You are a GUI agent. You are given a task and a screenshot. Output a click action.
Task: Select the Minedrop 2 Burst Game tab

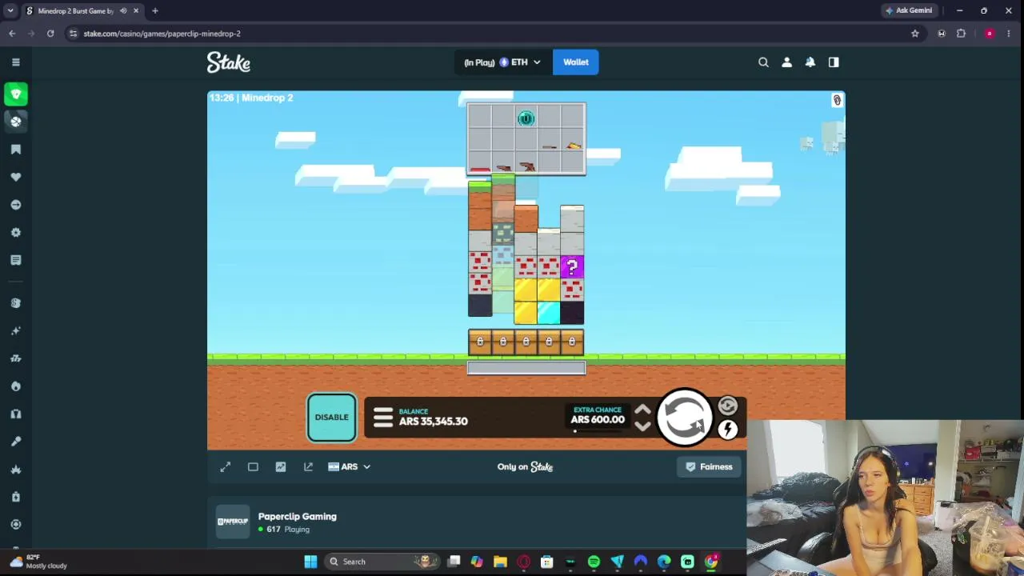[76, 10]
